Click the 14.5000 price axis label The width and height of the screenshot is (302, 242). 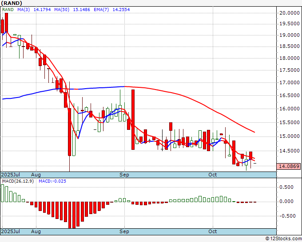[290, 151]
